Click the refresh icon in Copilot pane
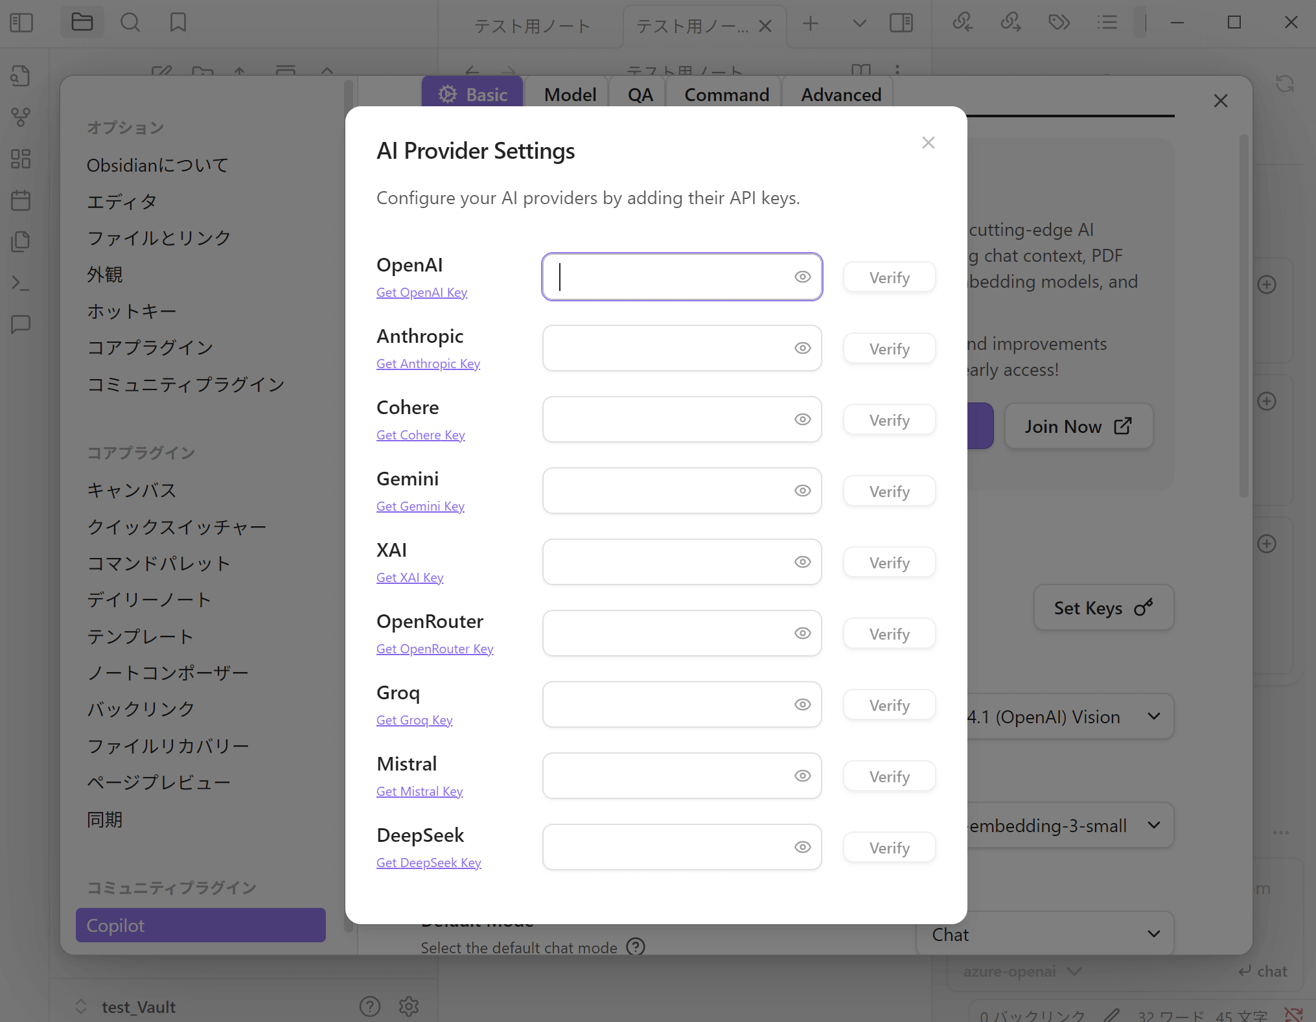Screen dimensions: 1316x1022 click(1285, 84)
